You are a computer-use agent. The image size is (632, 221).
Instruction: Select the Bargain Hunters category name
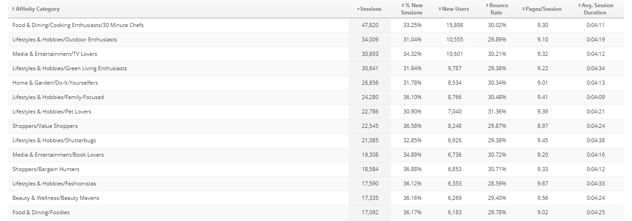pos(46,169)
